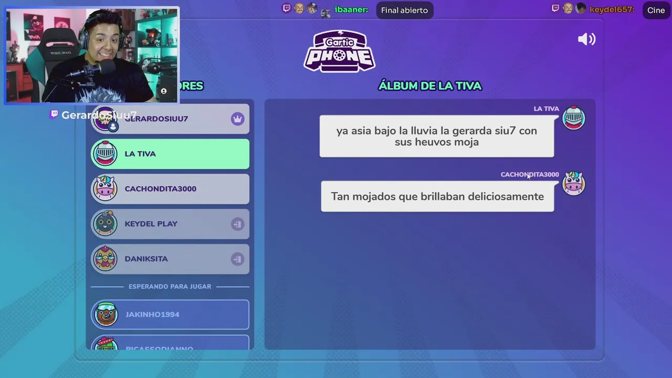
Task: Select GERARDOSIUU7 player row
Action: click(170, 119)
